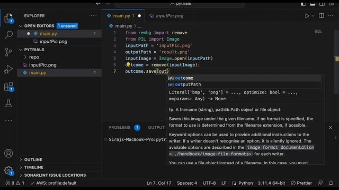Click AWS: profile:default in status bar
The width and height of the screenshot is (339, 190).
[x=53, y=183]
